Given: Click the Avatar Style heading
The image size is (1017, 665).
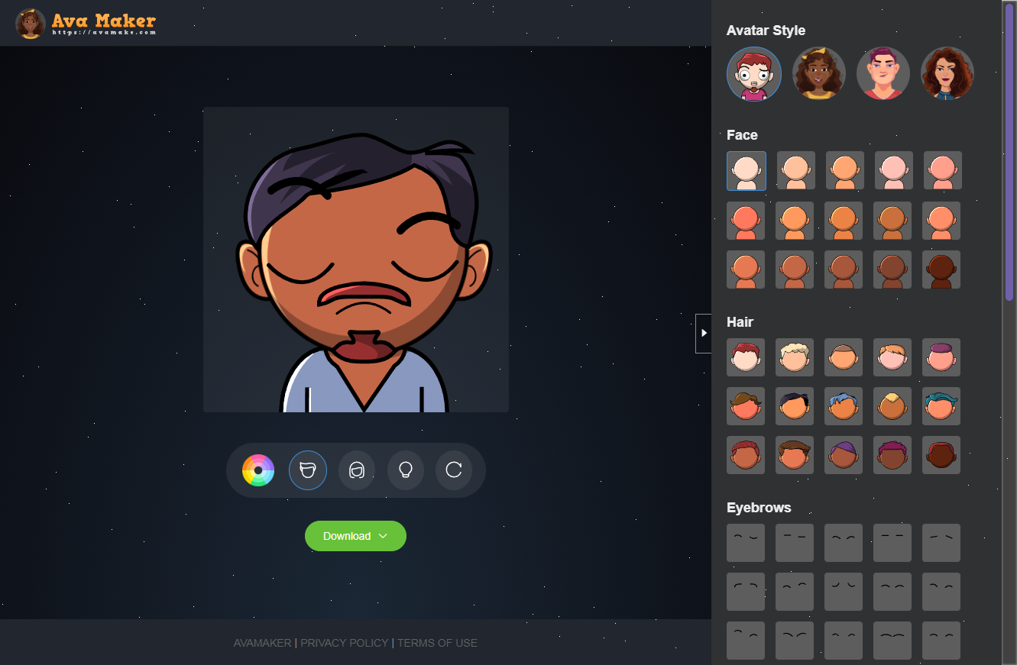Looking at the screenshot, I should point(766,31).
